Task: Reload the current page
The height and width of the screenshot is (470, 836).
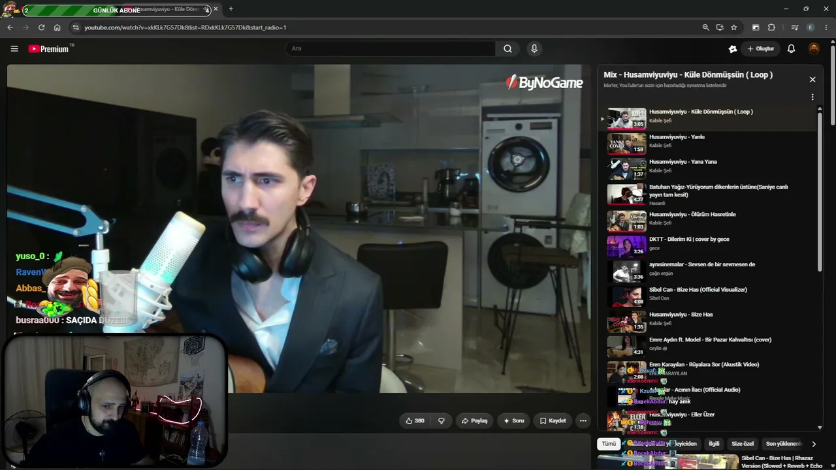Action: [41, 27]
